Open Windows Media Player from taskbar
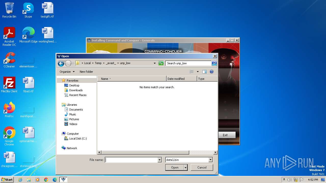Viewport: 326px width, 183px height. point(37,180)
